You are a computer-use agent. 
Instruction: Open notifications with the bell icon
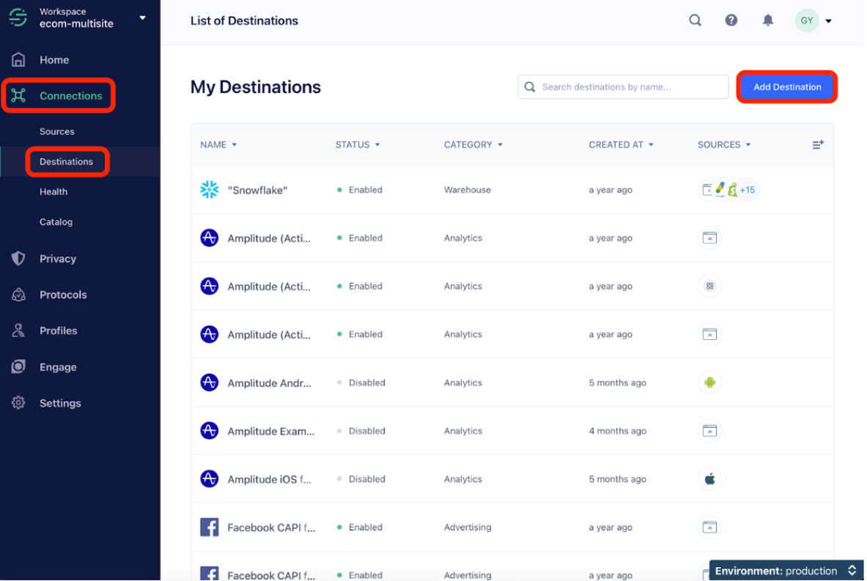768,20
